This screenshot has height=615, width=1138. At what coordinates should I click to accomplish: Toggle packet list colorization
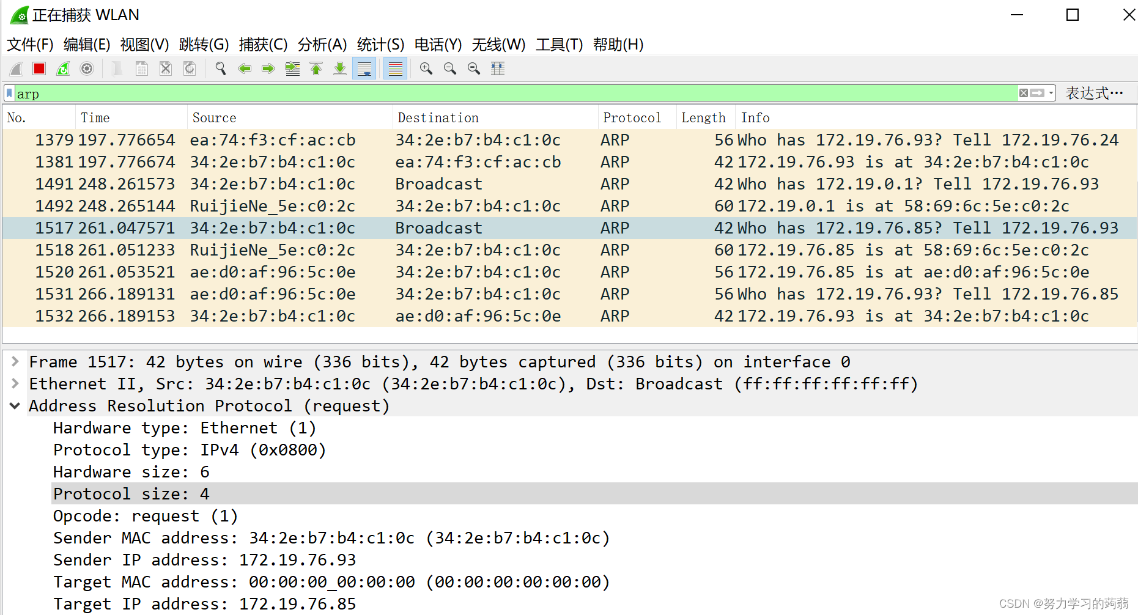click(x=396, y=68)
